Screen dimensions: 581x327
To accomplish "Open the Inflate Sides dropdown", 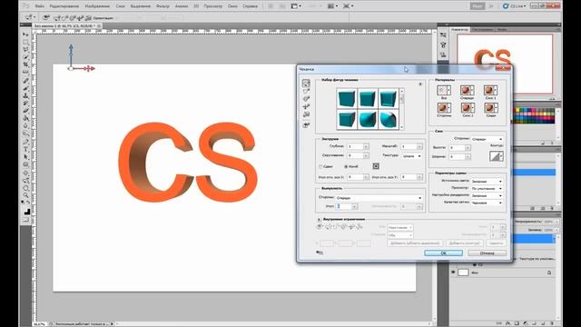I will tap(379, 198).
